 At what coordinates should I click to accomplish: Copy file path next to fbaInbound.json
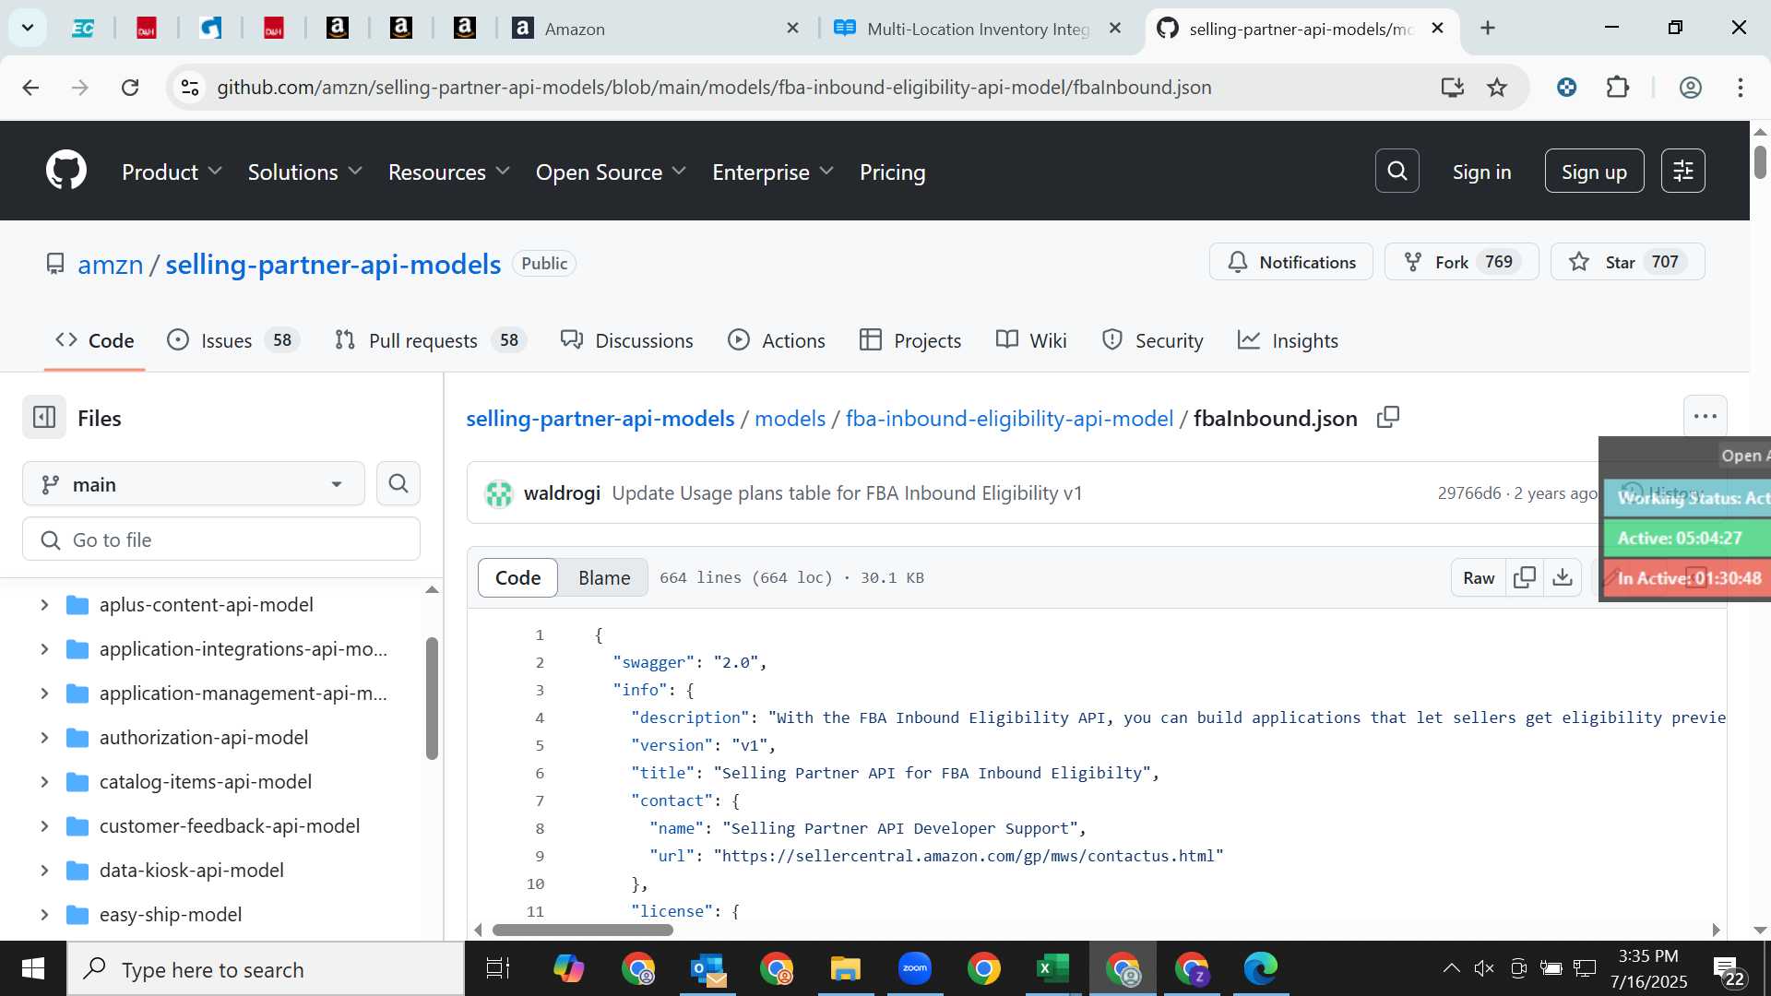[1388, 418]
